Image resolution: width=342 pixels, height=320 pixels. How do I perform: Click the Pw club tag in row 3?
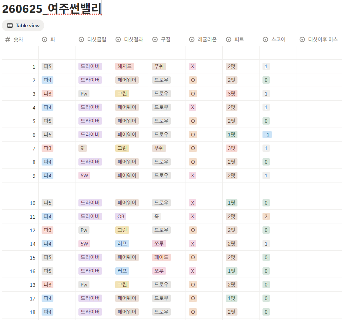point(84,94)
